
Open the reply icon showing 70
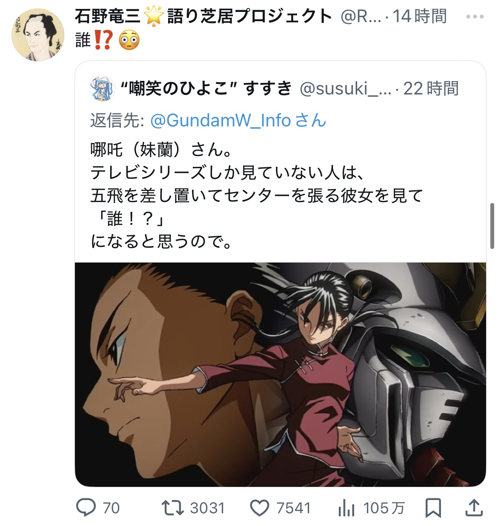click(x=86, y=508)
